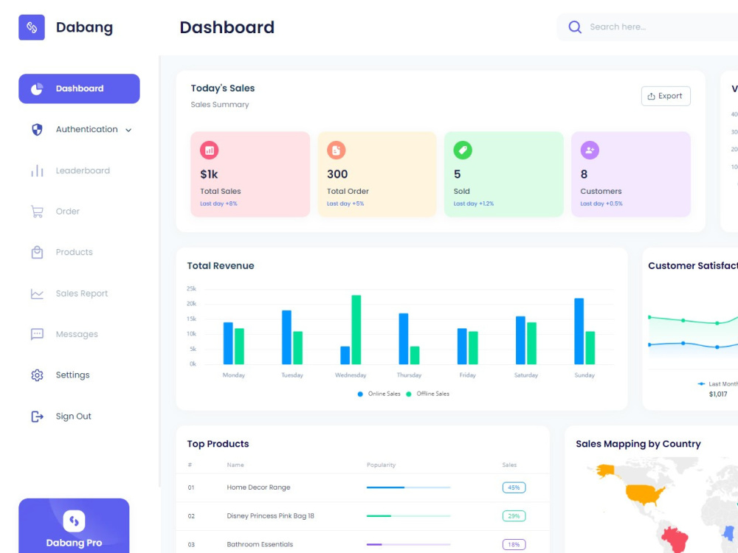The height and width of the screenshot is (553, 738).
Task: Click the Total Revenue heading
Action: coord(220,265)
